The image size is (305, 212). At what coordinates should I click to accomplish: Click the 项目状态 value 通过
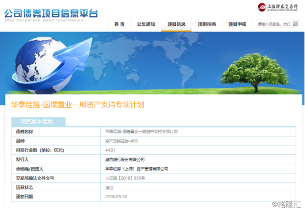[109, 188]
